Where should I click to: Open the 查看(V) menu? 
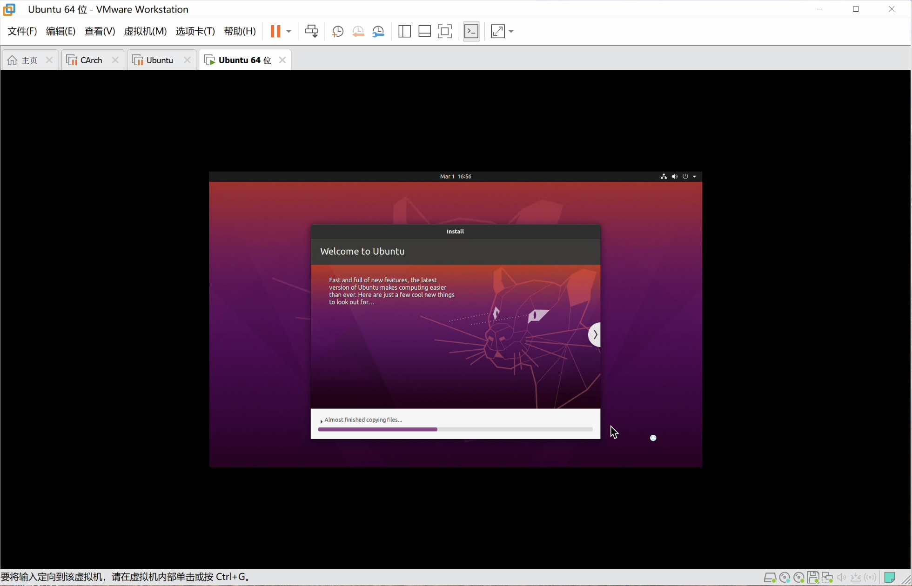click(x=100, y=31)
